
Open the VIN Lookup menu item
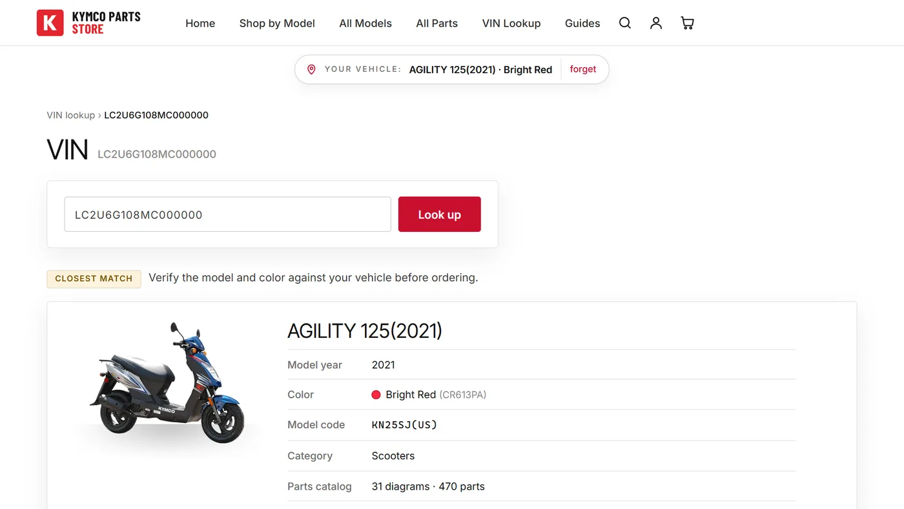pos(511,23)
